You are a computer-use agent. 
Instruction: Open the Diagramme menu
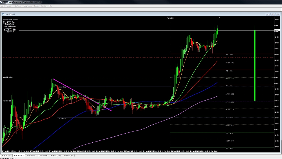28,6
